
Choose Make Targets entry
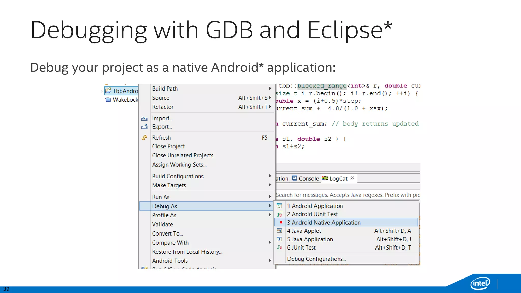(207, 185)
